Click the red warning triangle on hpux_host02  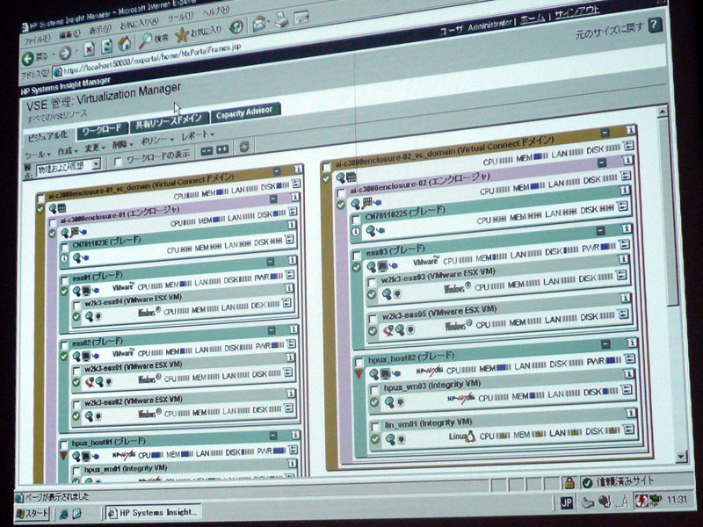[359, 373]
